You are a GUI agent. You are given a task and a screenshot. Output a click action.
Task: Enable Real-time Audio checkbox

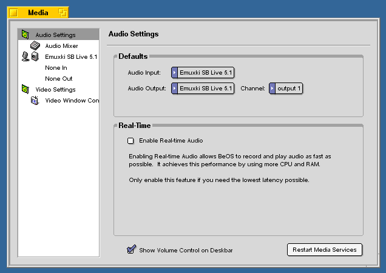(130, 141)
